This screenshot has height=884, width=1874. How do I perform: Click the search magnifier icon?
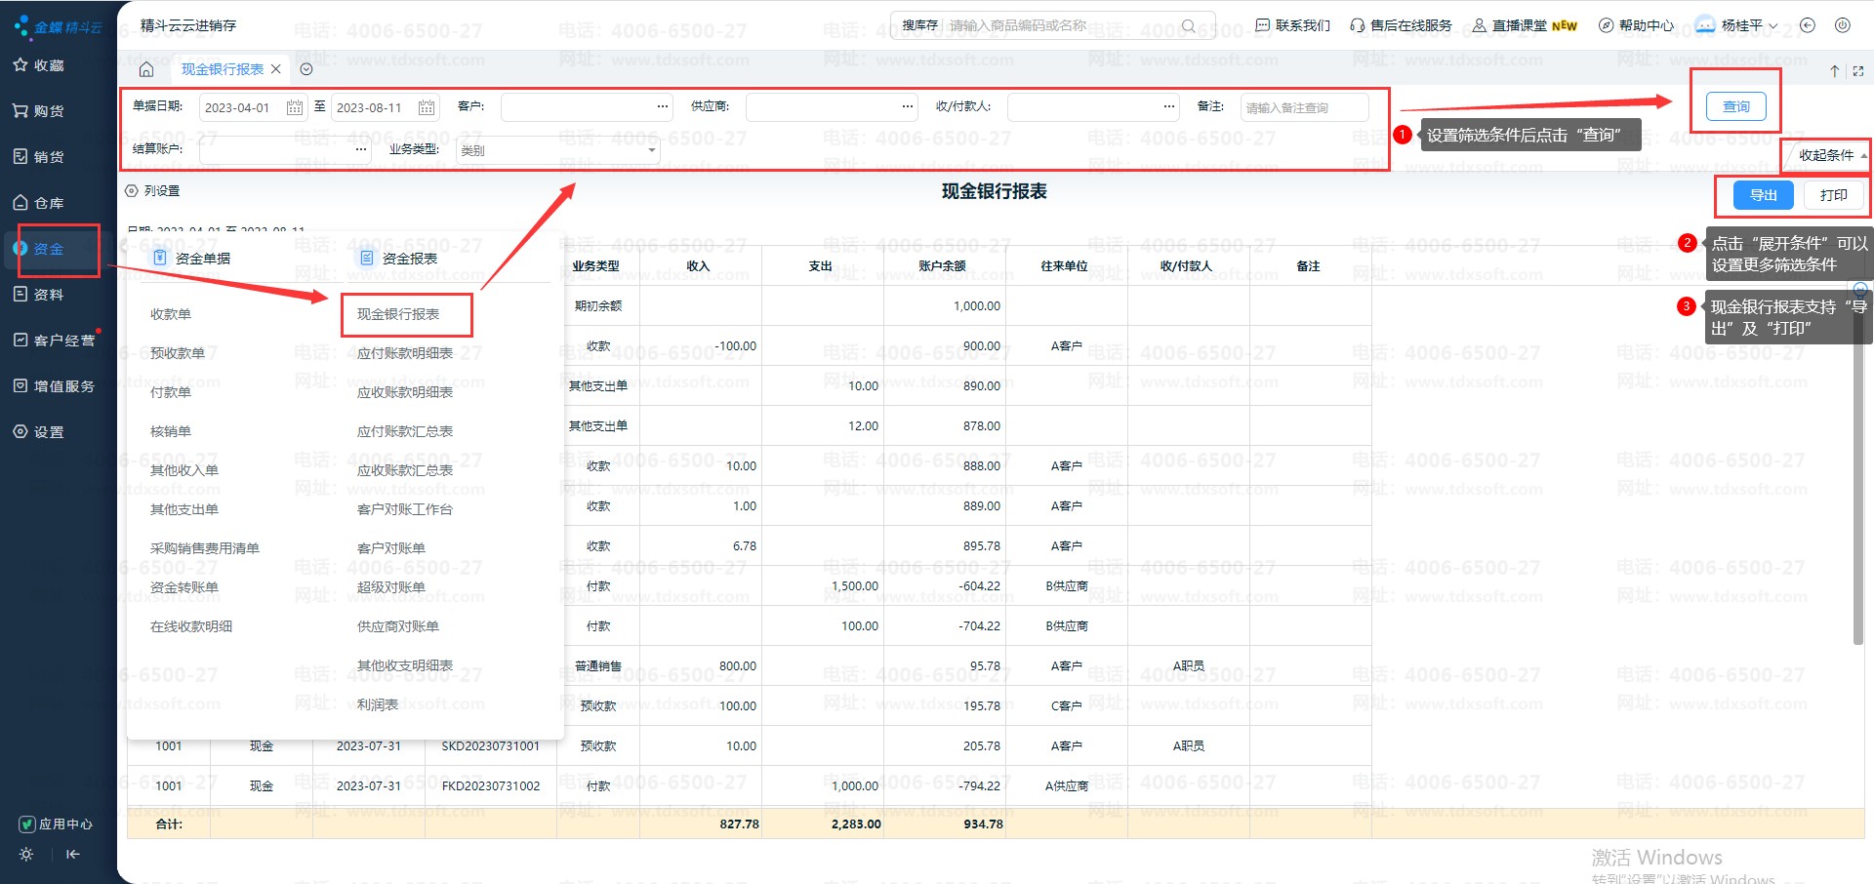pyautogui.click(x=1188, y=25)
